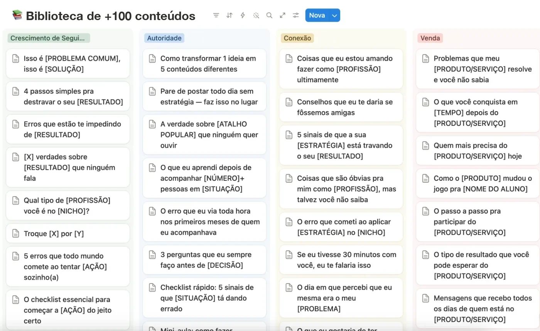Open card 'O dia em que percebi'

click(x=341, y=298)
